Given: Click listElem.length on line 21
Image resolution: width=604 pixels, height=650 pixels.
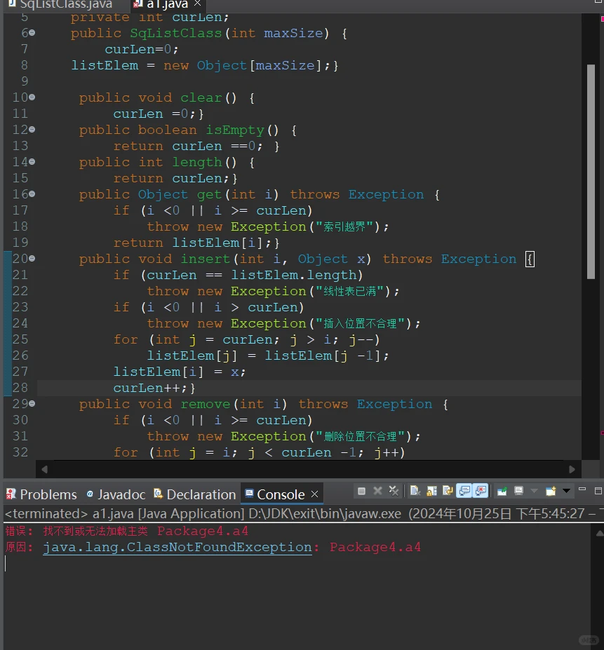Looking at the screenshot, I should coord(294,276).
